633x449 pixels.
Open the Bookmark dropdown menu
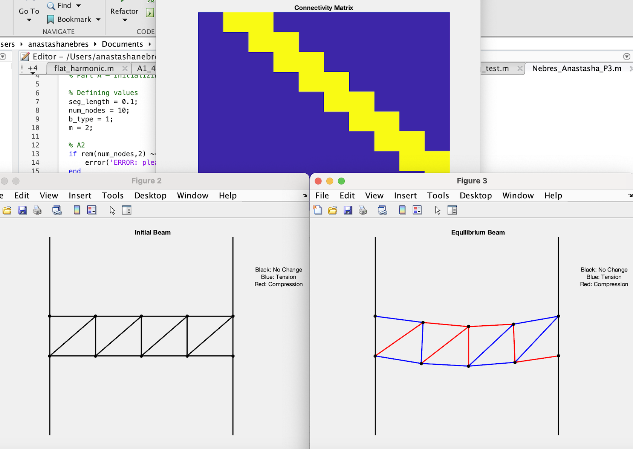[98, 20]
